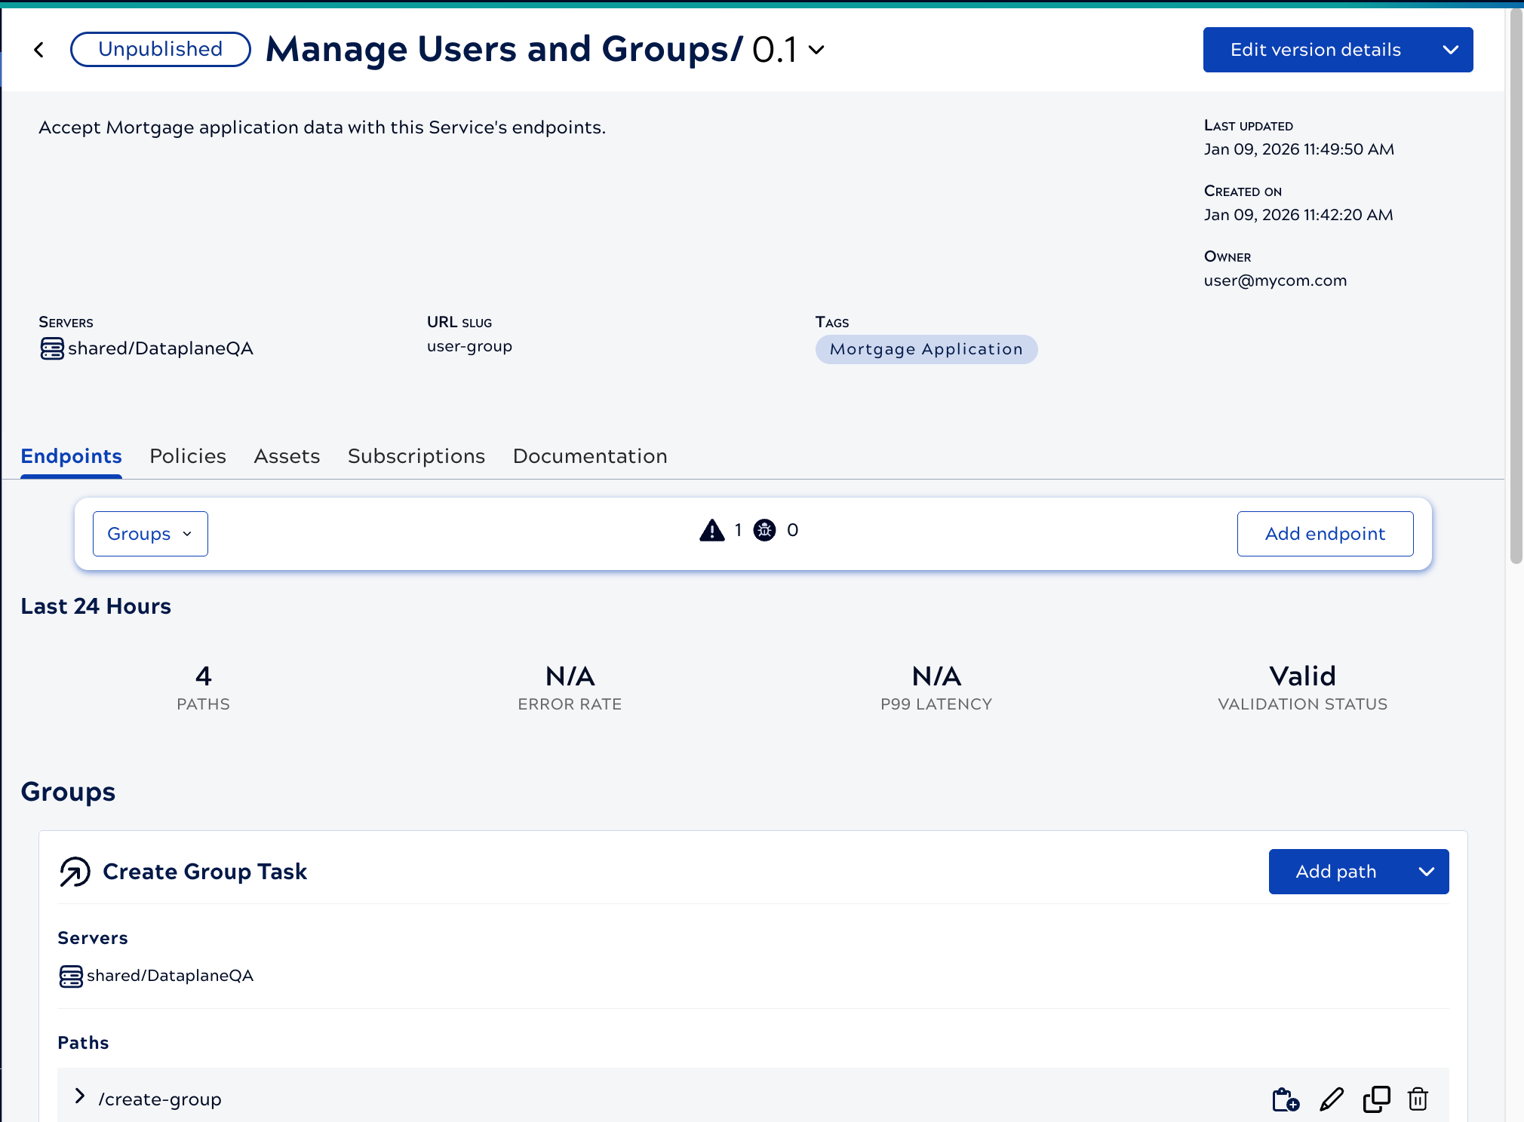Click the Create Group Task endpoint icon

[75, 872]
